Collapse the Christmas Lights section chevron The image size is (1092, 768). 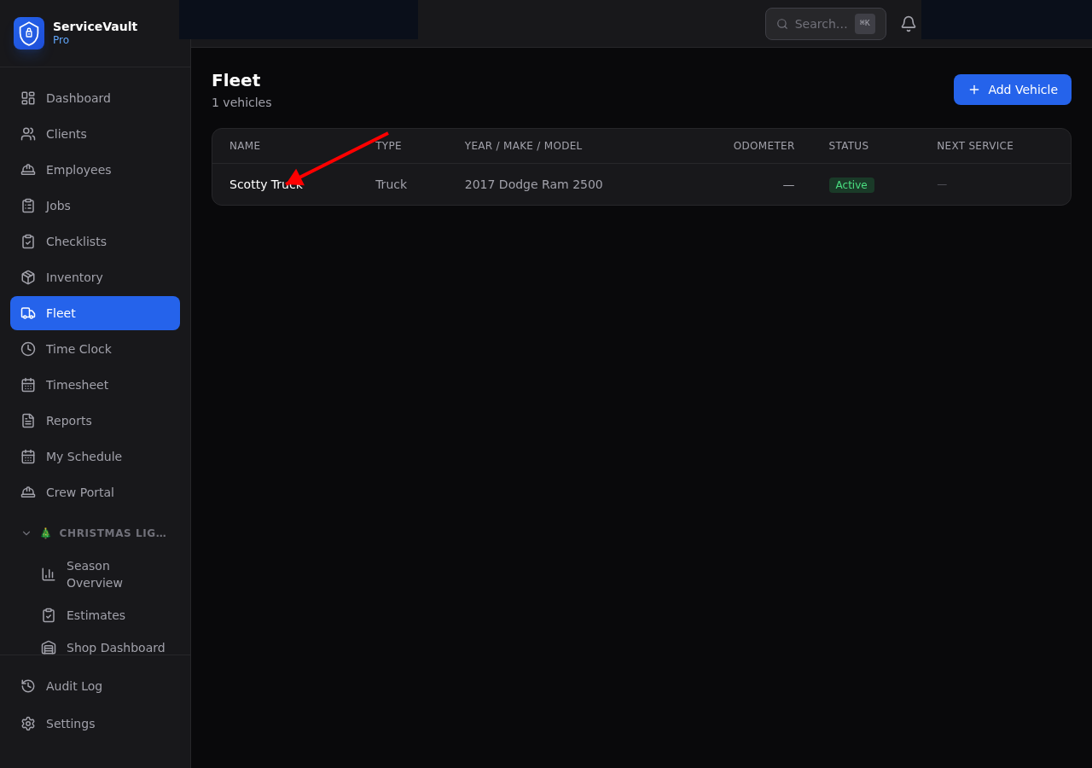[26, 533]
